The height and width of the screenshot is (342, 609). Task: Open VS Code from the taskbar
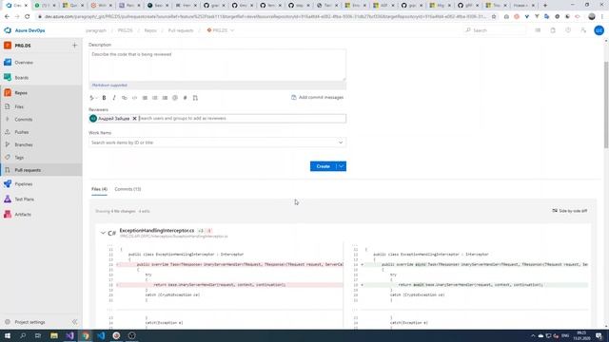(101, 335)
